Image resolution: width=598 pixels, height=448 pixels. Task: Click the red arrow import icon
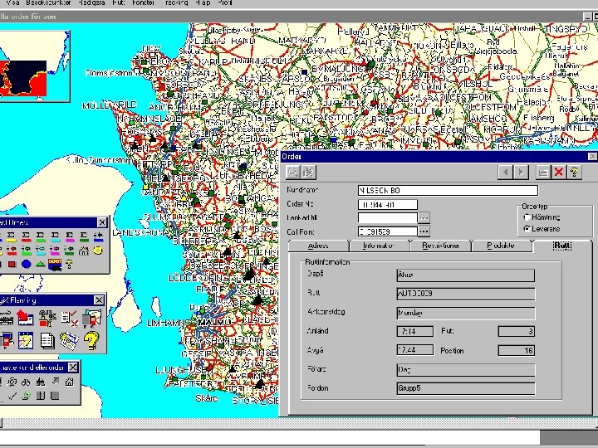tap(25, 318)
